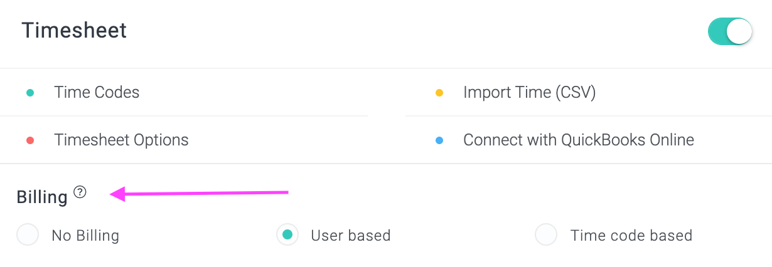Select the No Billing radio button
This screenshot has height=267, width=772.
click(x=28, y=235)
